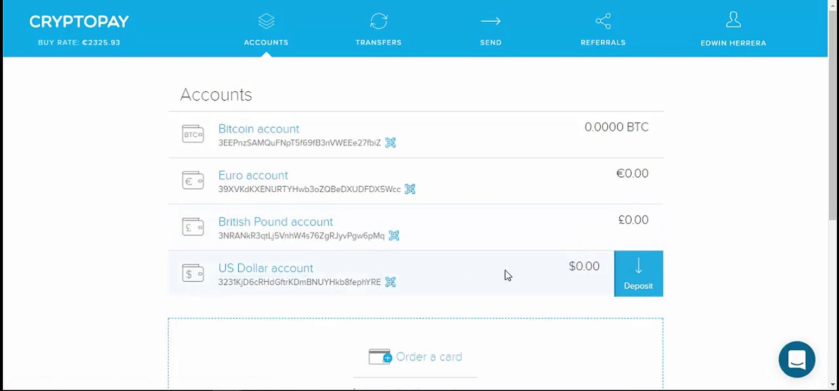839x391 pixels.
Task: Click the Euro wallet icon
Action: [193, 180]
